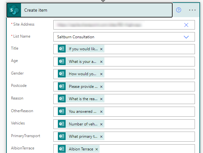Remove the 'If you would lik...' token from Title
This screenshot has height=153, width=203.
point(101,49)
